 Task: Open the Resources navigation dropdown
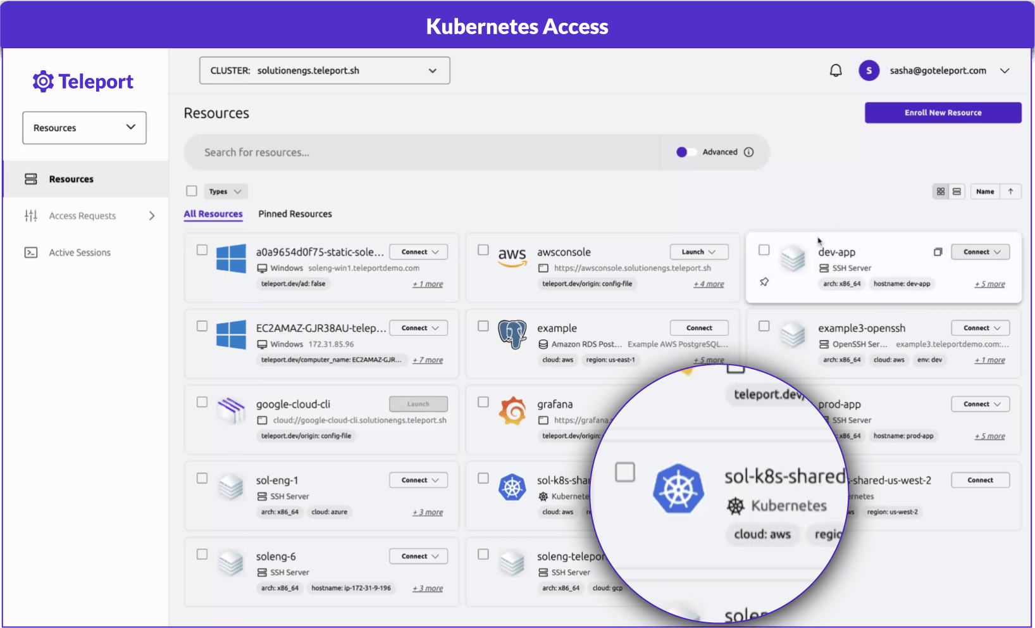coord(84,128)
